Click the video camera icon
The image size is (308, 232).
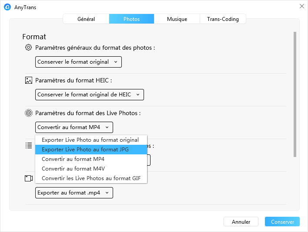(29, 178)
